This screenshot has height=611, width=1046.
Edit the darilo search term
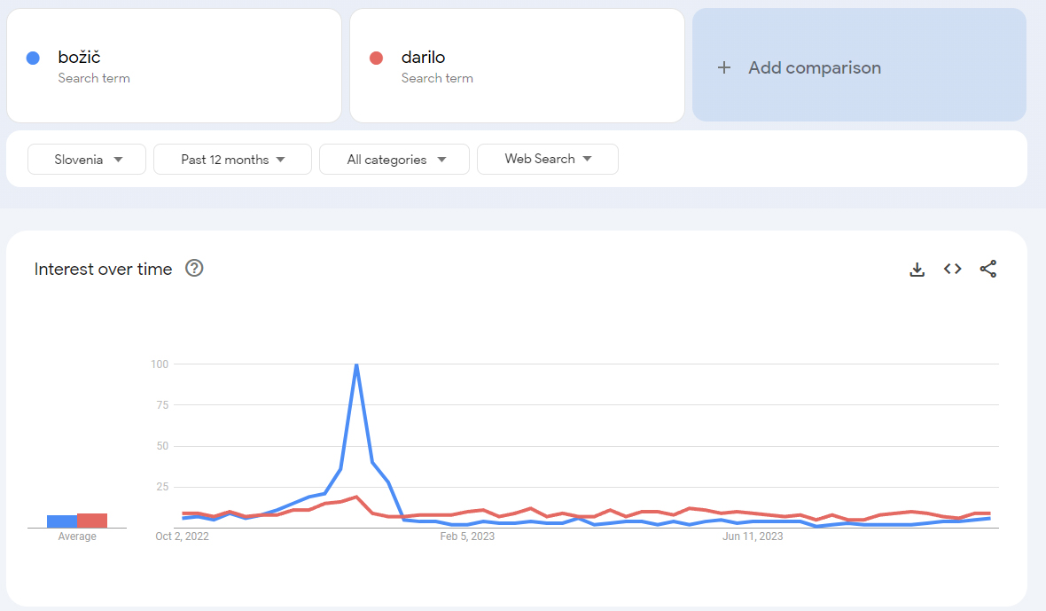pos(423,58)
